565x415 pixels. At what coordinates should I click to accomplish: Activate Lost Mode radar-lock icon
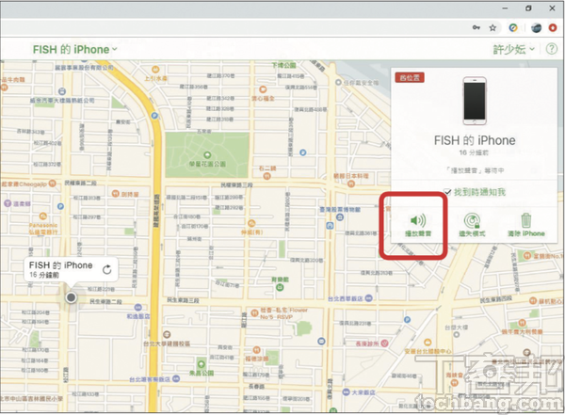pos(472,220)
